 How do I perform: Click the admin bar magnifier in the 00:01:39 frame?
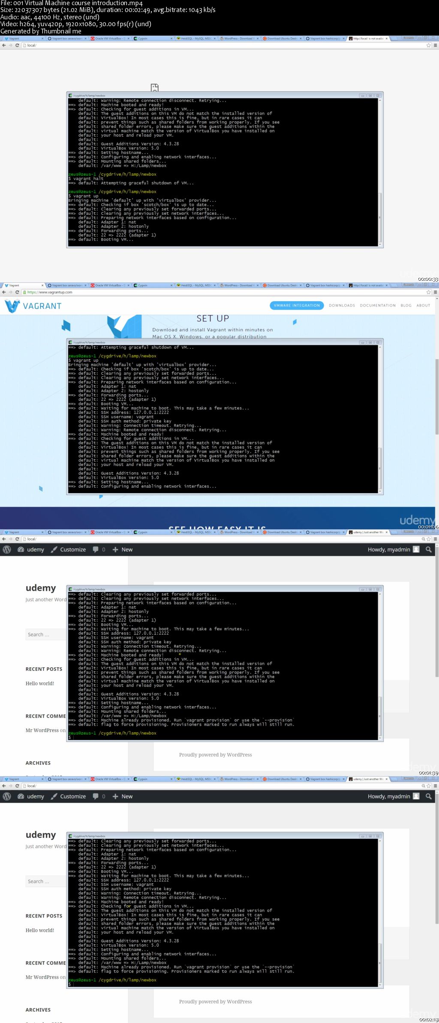pyautogui.click(x=428, y=549)
